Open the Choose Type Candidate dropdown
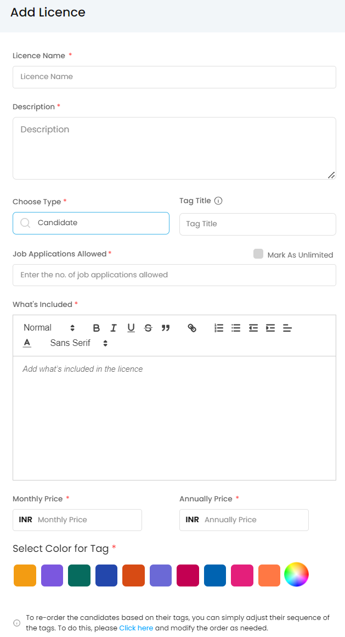Viewport: 345px width, 637px height. [x=91, y=223]
